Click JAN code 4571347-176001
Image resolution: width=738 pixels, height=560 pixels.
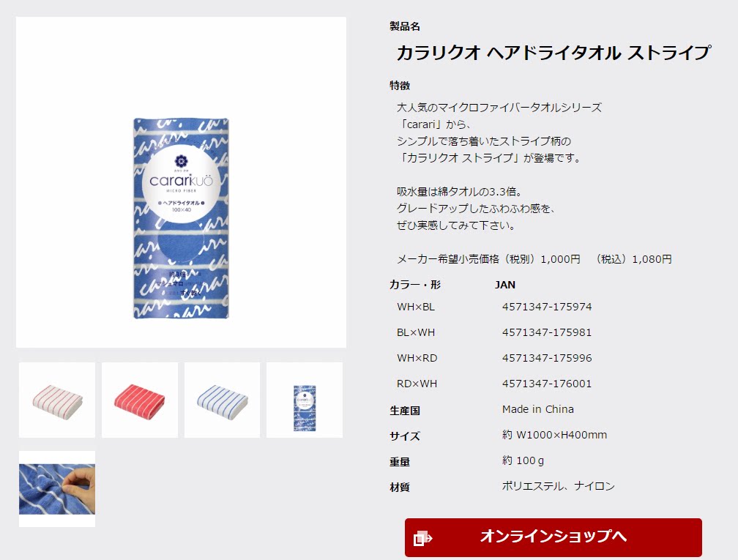(x=546, y=384)
